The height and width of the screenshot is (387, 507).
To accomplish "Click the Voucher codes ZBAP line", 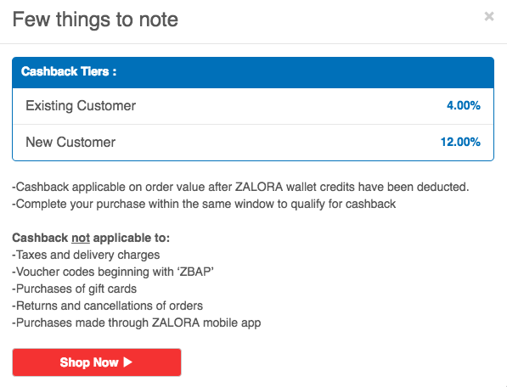I will click(x=113, y=272).
